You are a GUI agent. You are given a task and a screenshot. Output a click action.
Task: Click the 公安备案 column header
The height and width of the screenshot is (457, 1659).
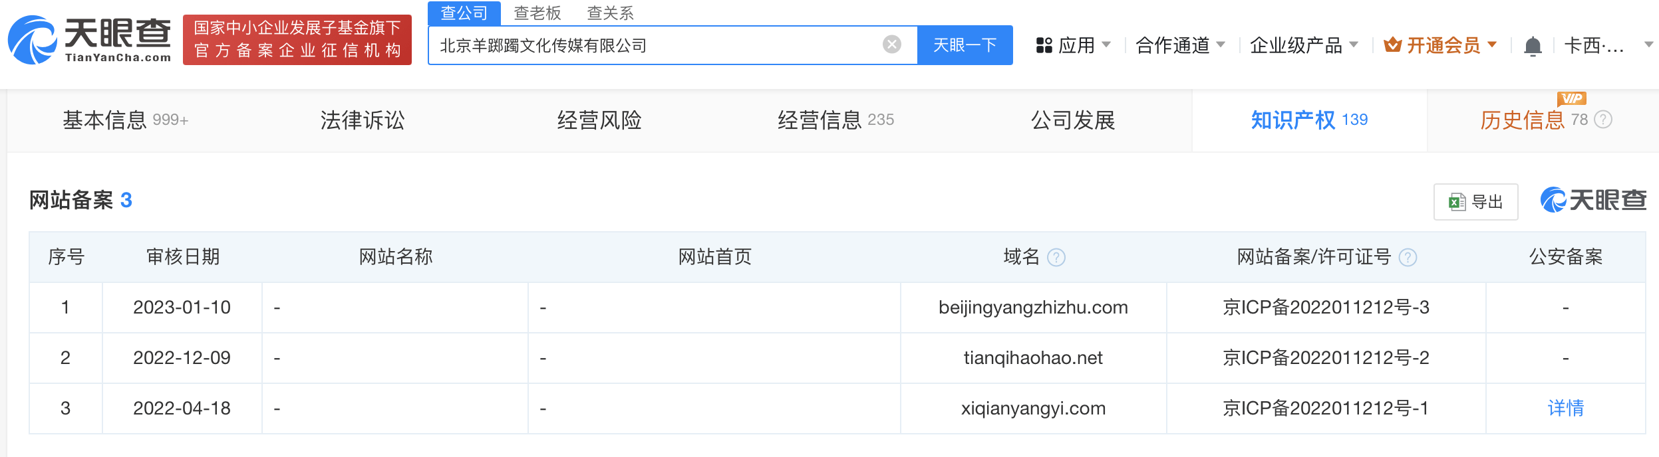click(1566, 257)
